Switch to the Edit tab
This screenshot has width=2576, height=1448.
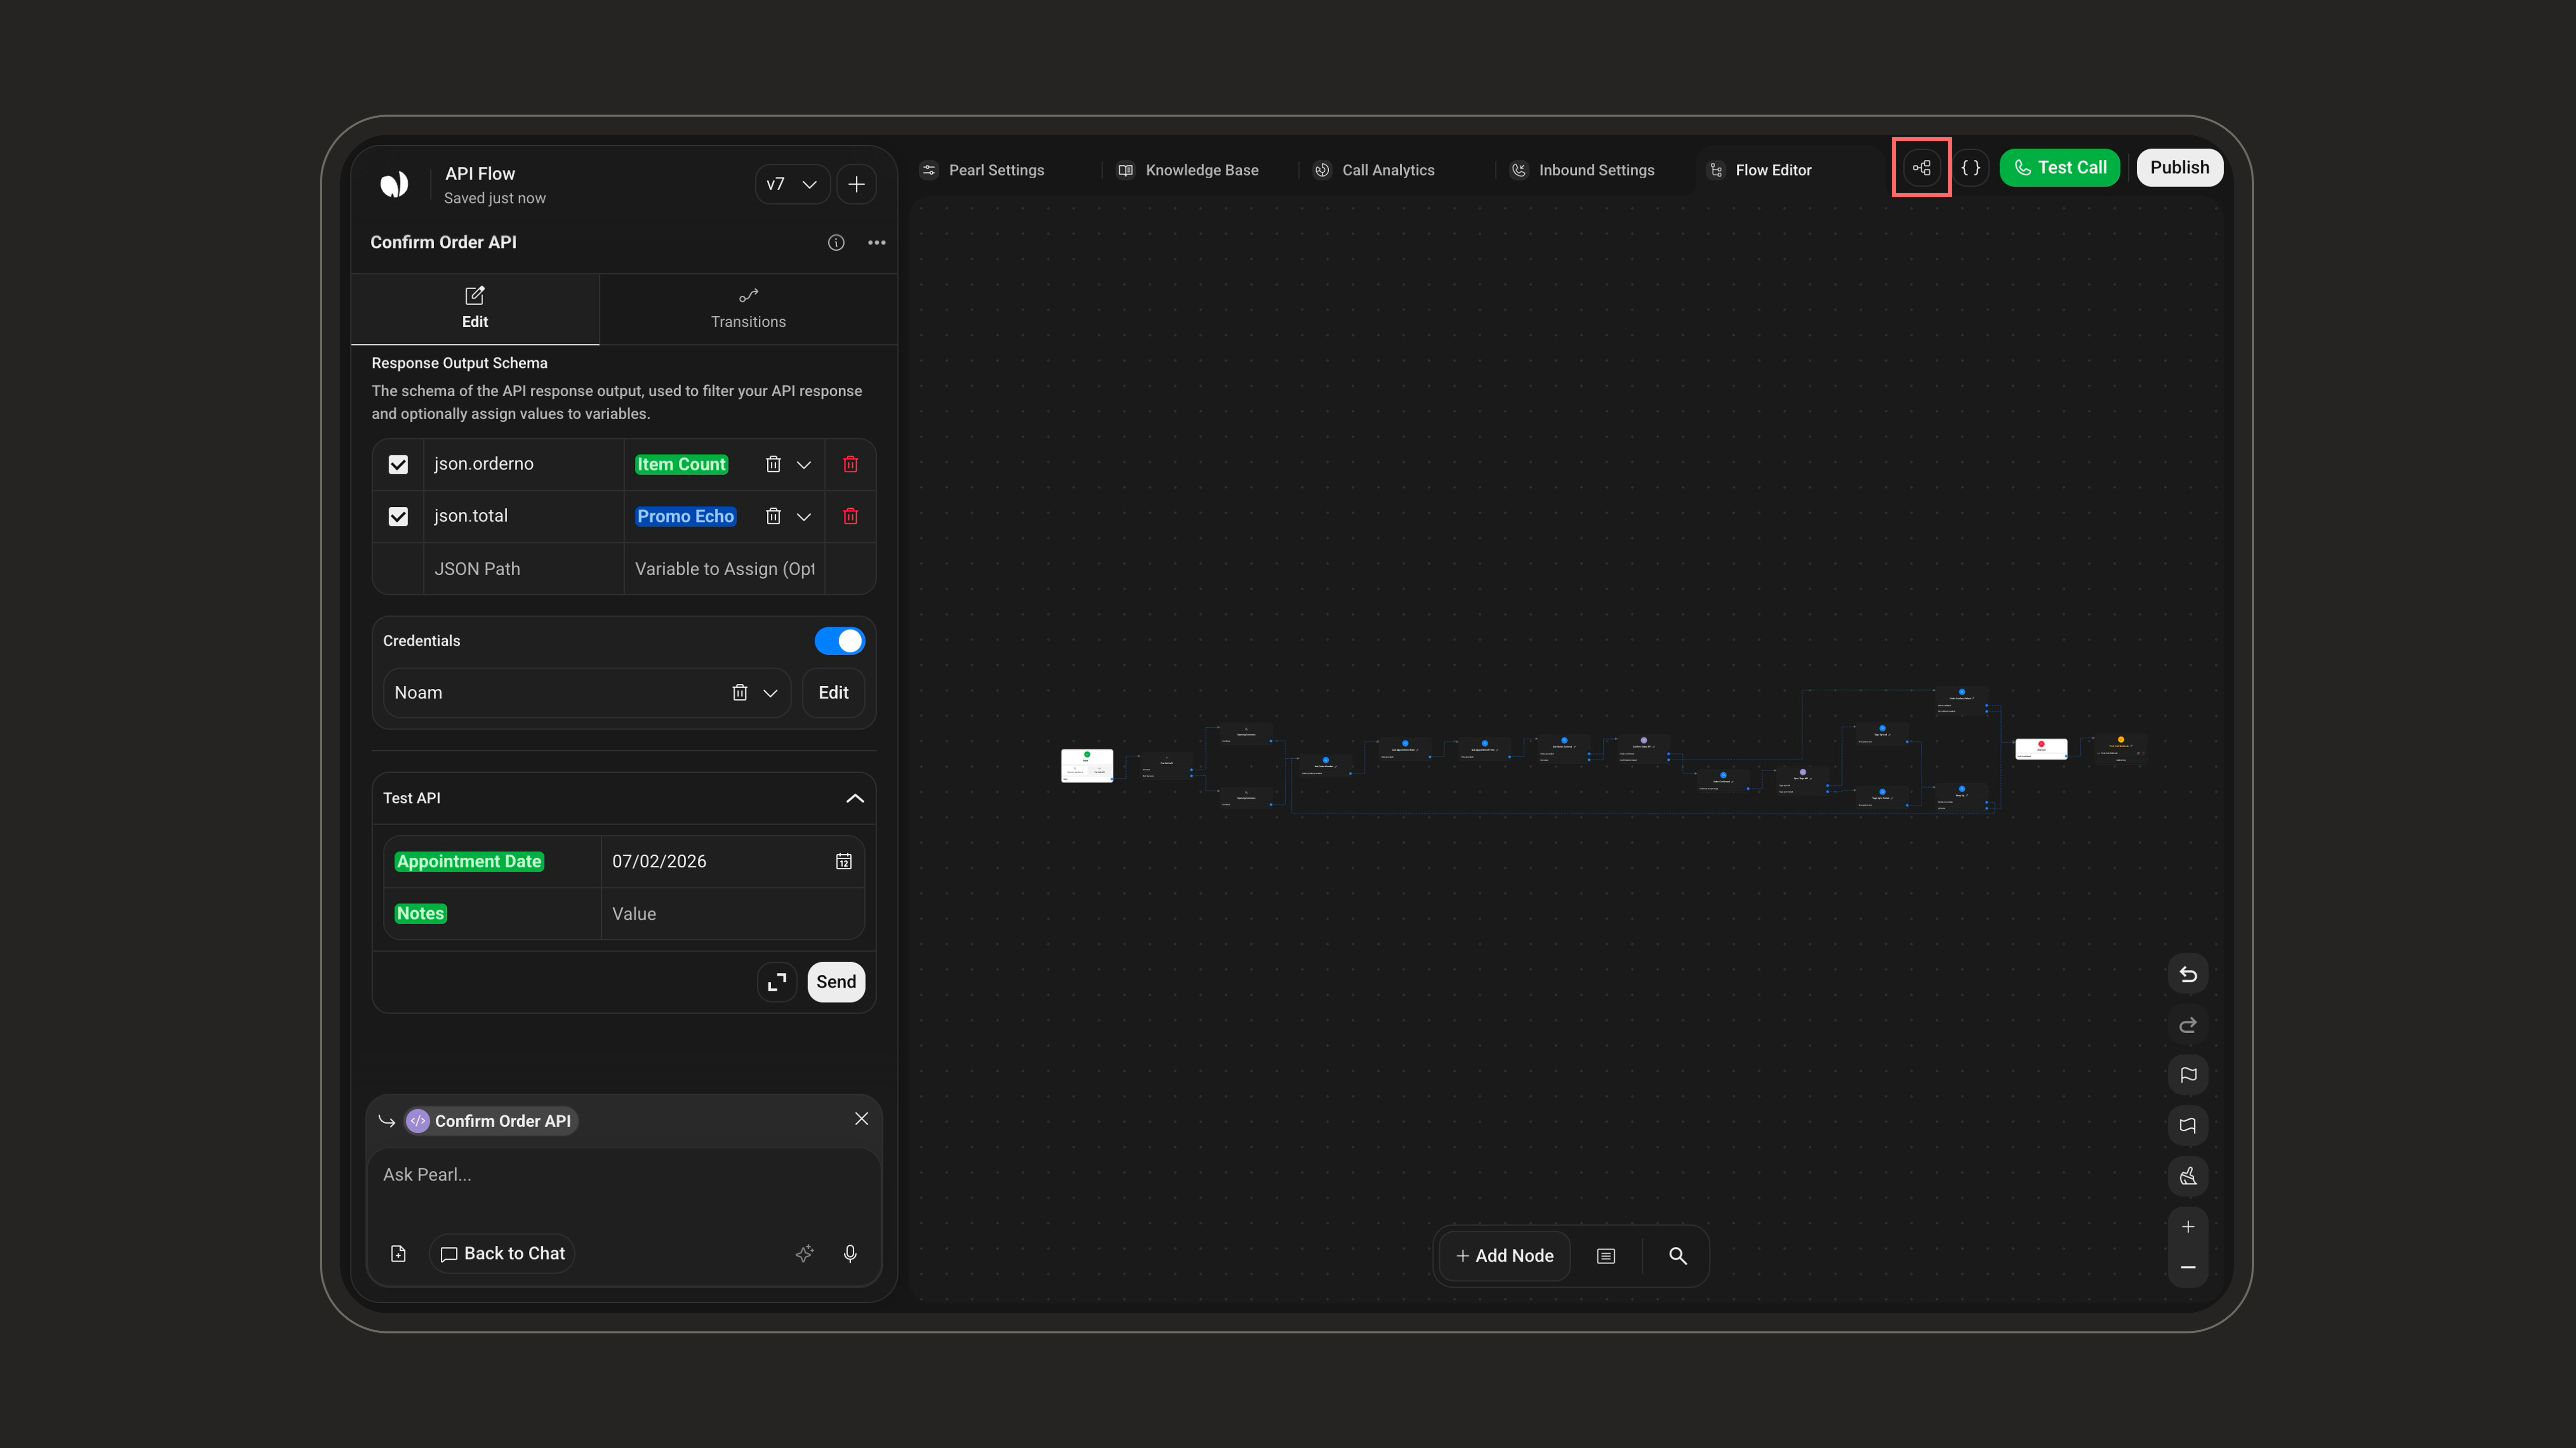475,309
